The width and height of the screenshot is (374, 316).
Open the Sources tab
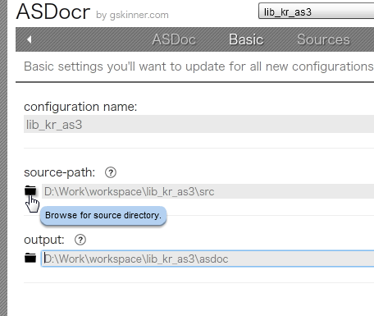[323, 39]
